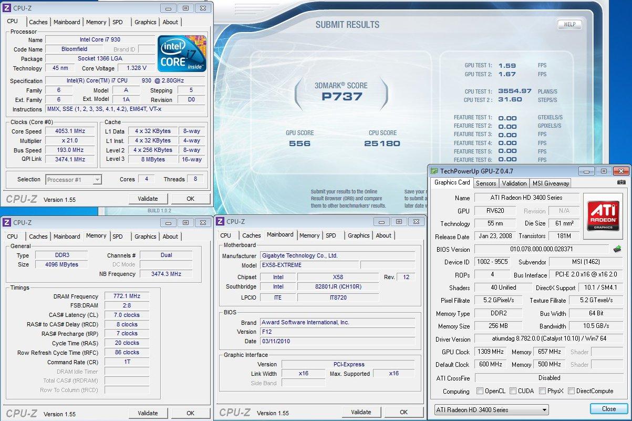Open Caches tab in Mainboard CPU-Z window
The width and height of the screenshot is (632, 421).
coord(252,235)
